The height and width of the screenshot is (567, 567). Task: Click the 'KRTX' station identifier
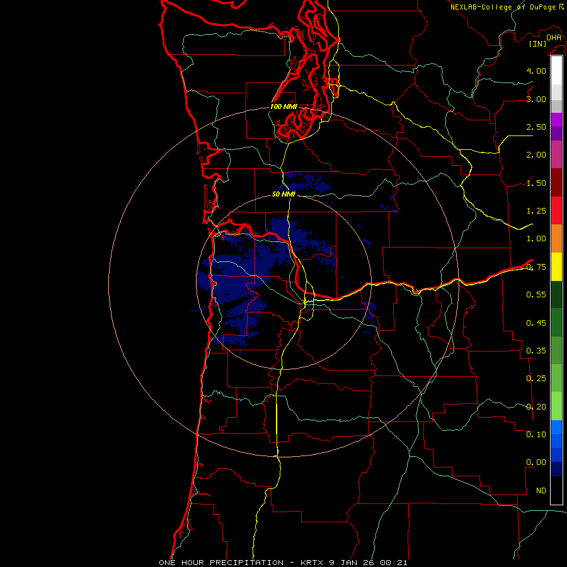click(x=312, y=563)
